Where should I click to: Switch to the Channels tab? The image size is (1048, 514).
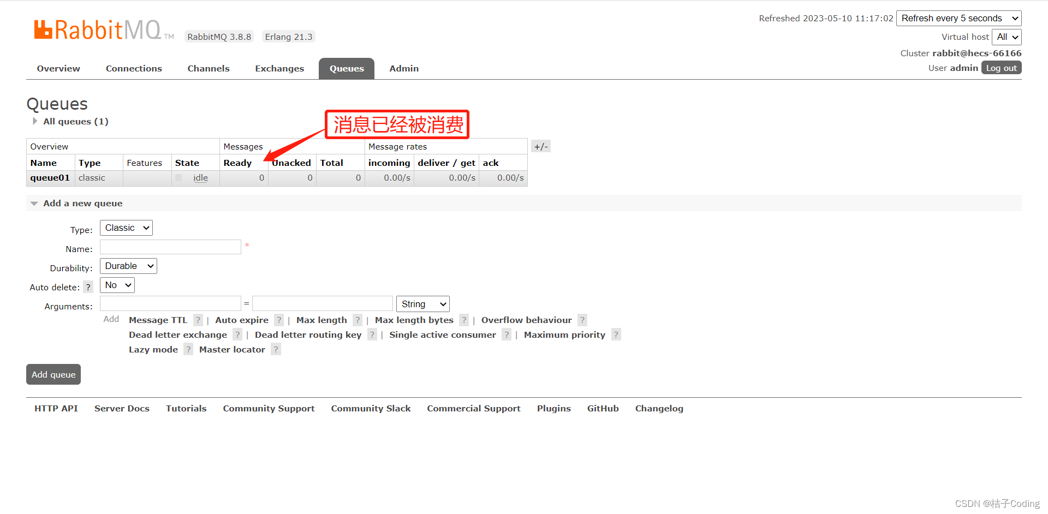(x=209, y=68)
